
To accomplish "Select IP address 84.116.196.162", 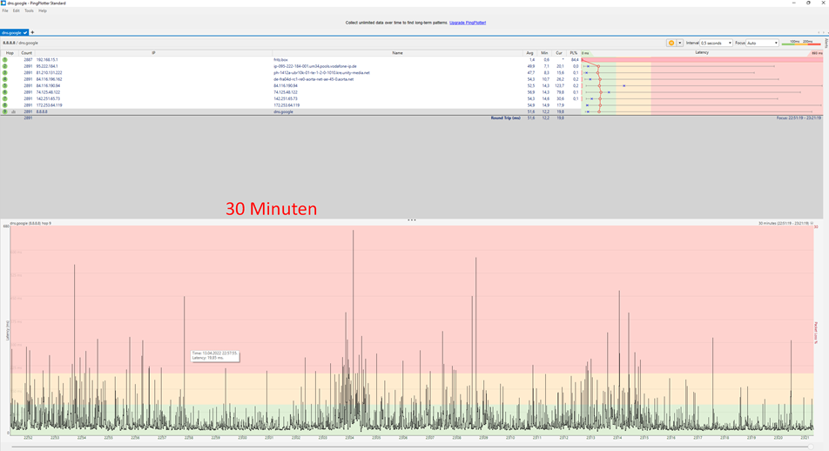I will 49,79.
